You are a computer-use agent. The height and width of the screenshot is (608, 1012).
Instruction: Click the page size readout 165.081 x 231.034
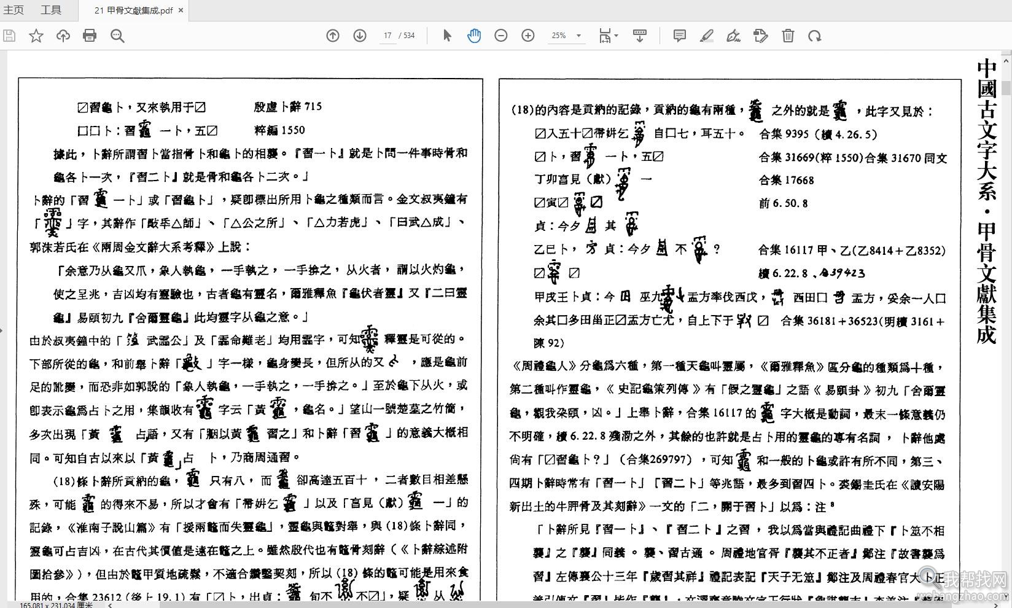click(x=55, y=604)
